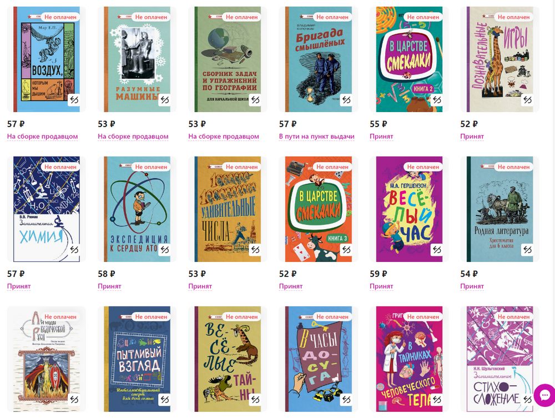Click return icon on В часы досуга cover
Viewport: 555px width, 418px height.
click(x=346, y=400)
